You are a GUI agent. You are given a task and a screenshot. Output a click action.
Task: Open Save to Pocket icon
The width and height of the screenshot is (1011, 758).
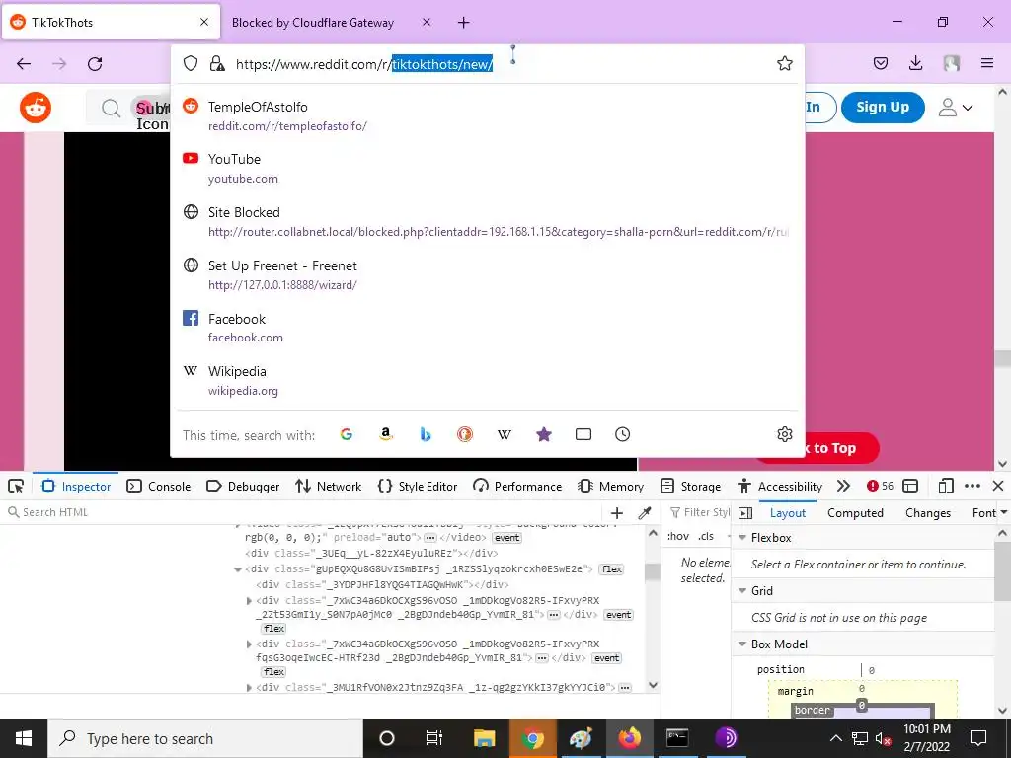click(x=880, y=63)
